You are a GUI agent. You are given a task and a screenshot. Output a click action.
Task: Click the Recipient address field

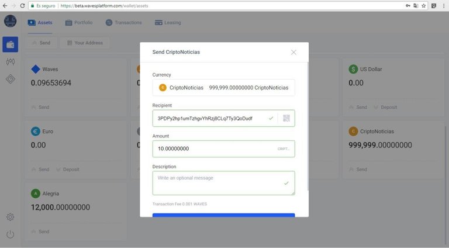[x=210, y=118]
